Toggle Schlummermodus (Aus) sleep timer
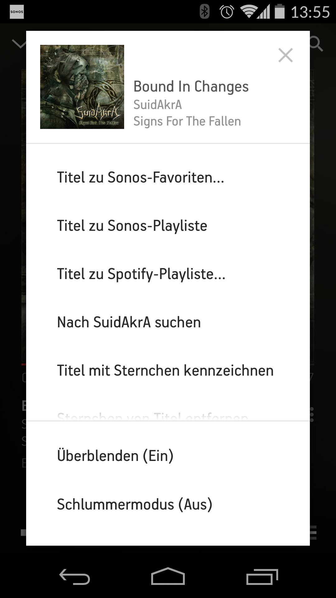Viewport: 336px width, 598px height. pyautogui.click(x=135, y=504)
